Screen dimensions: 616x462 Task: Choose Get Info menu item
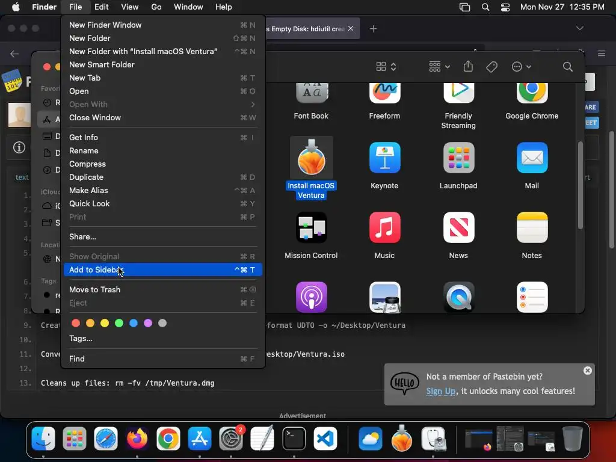162,138
